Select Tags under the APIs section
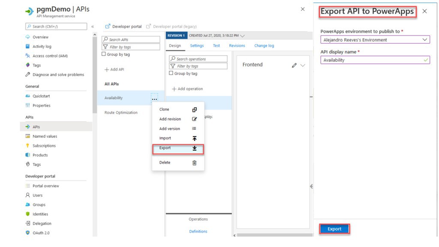 tap(36, 164)
